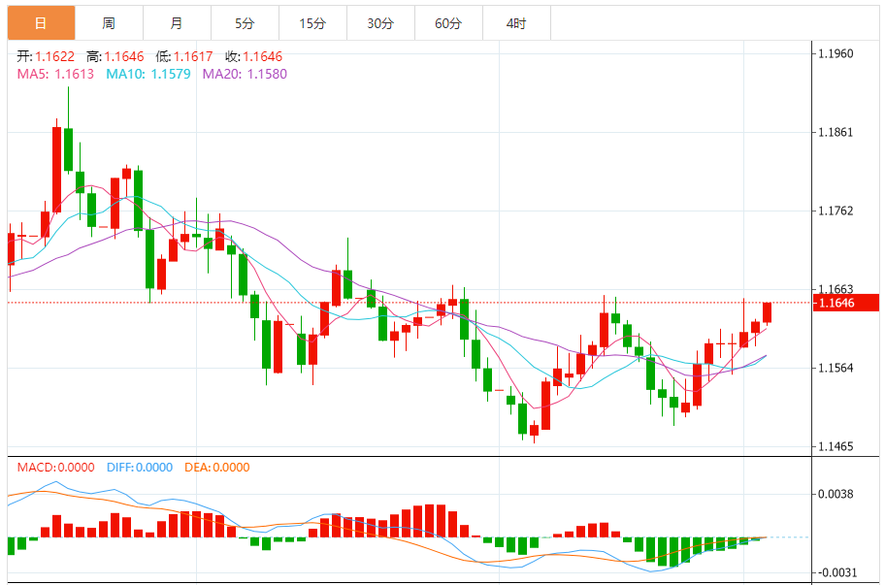
Task: Open the 30分 timeframe tab
Action: [380, 23]
